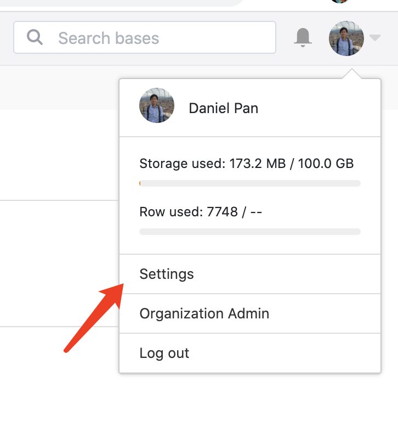
Task: Click the partially visible avatar at top edge
Action: [x=340, y=2]
